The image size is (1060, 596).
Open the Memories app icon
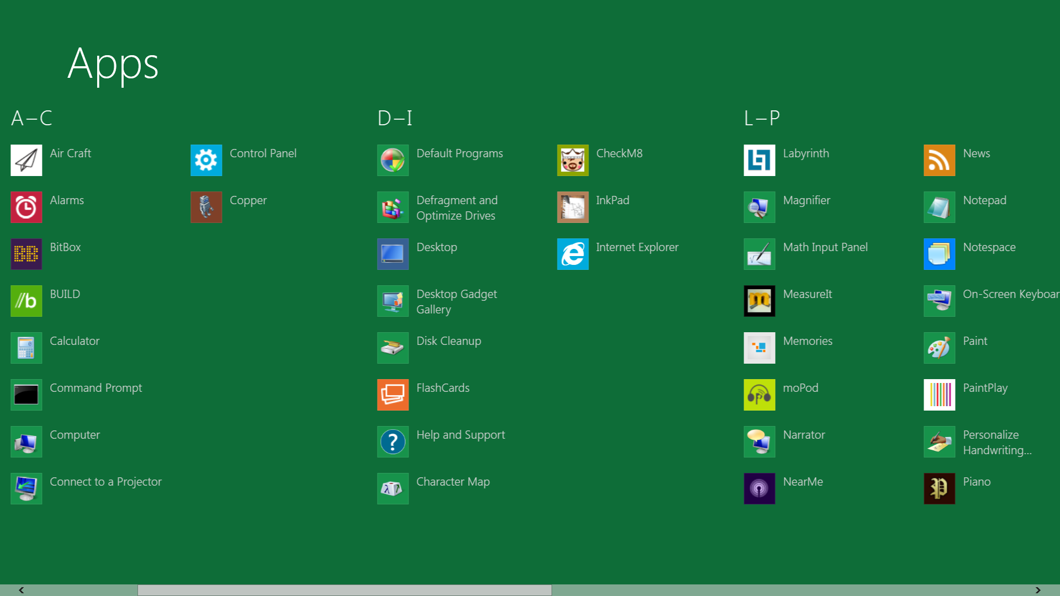coord(760,348)
